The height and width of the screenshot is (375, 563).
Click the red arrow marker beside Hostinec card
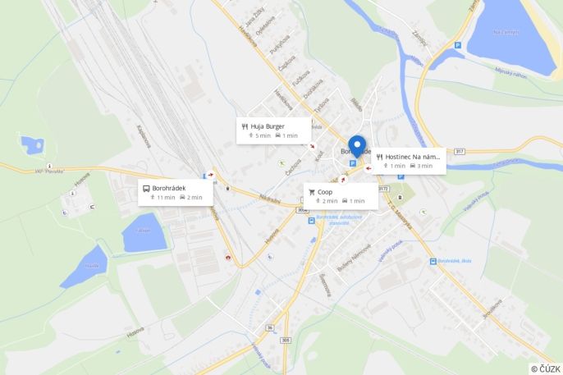[x=368, y=169]
